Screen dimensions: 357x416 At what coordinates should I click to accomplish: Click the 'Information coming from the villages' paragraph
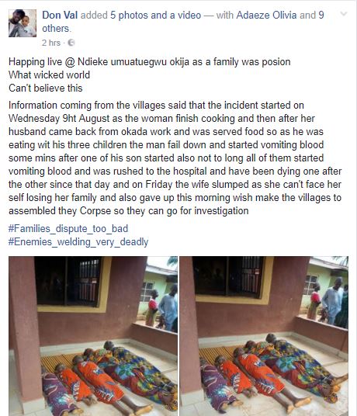click(x=175, y=158)
